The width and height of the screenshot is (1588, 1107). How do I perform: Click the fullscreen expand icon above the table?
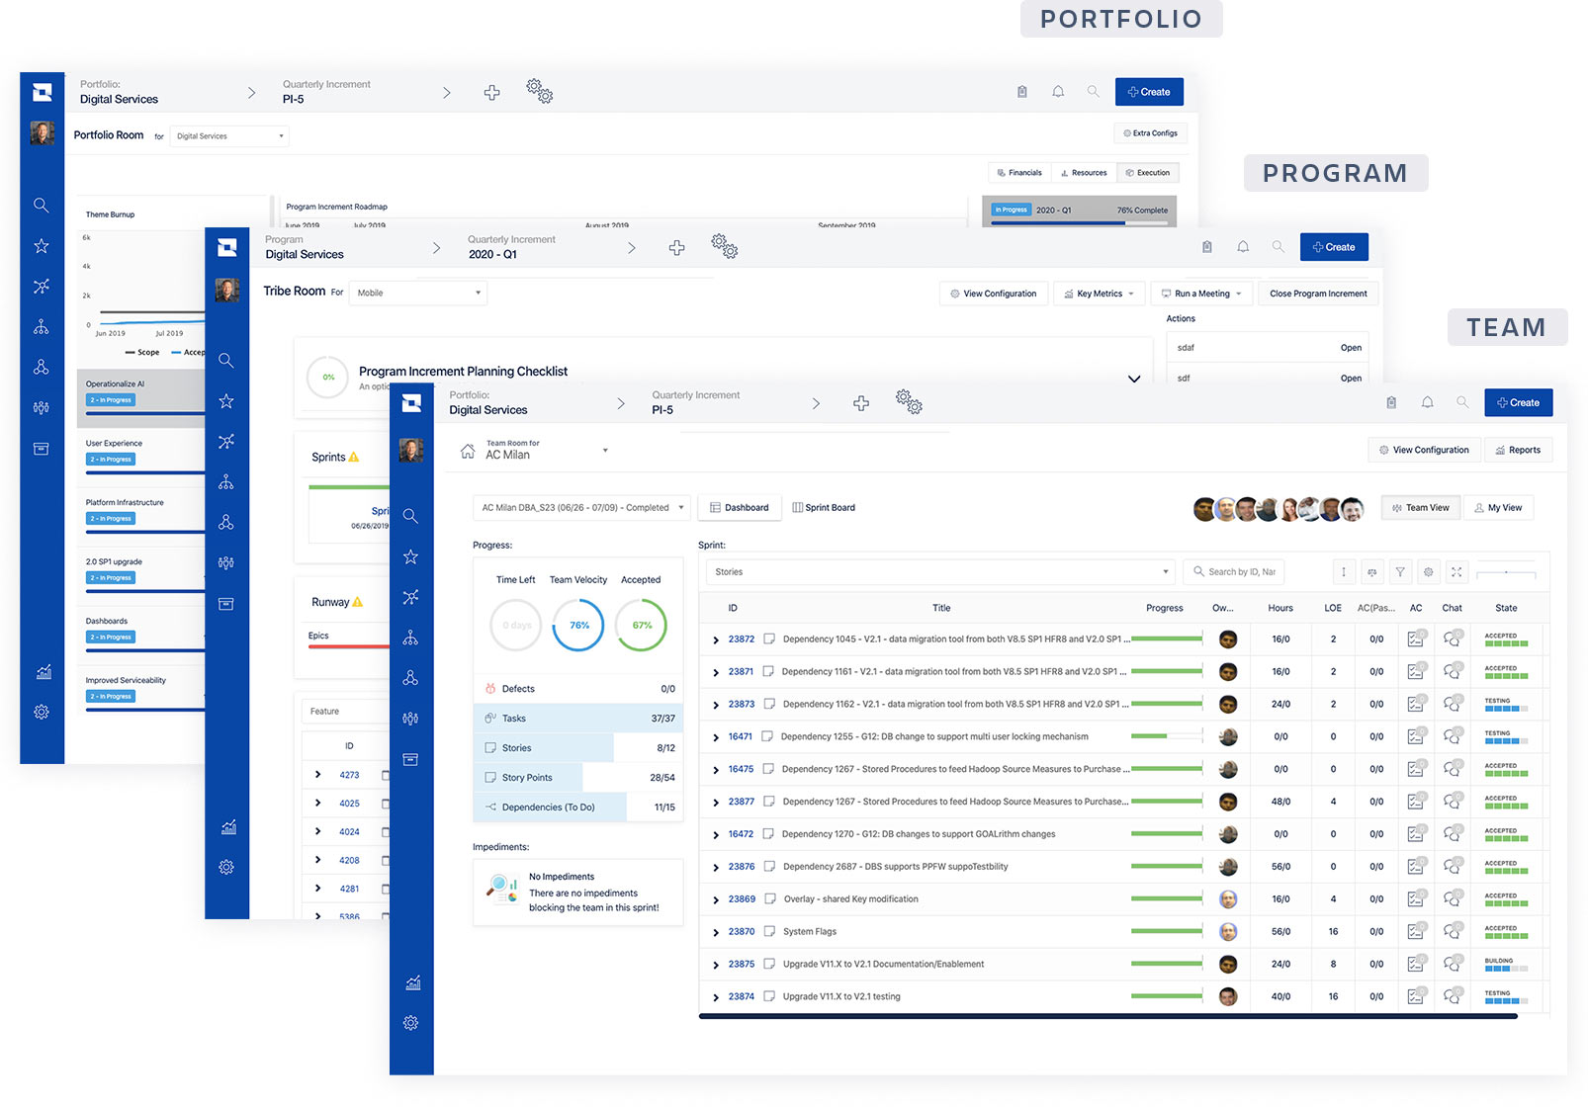point(1456,571)
